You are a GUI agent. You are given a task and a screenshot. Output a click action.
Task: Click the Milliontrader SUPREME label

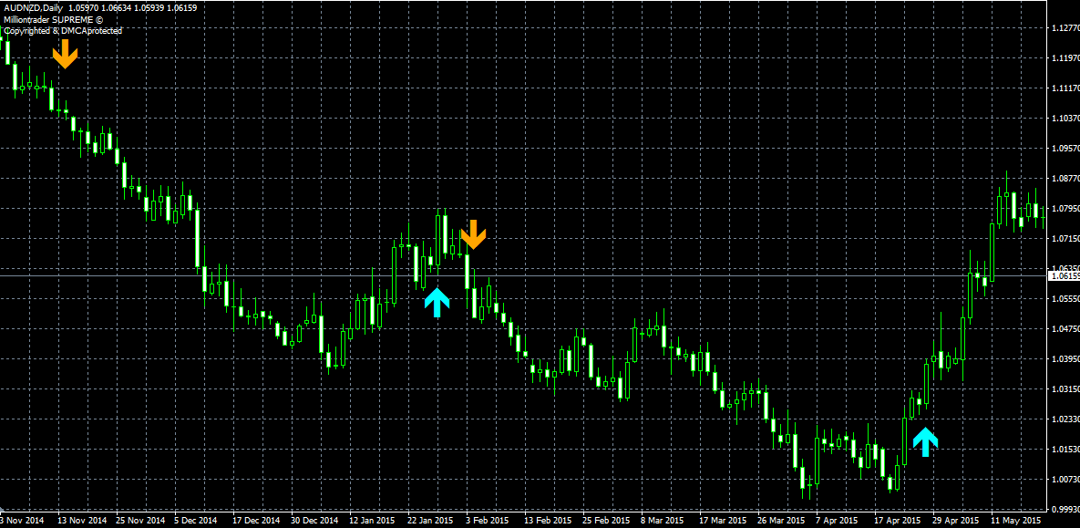click(53, 20)
